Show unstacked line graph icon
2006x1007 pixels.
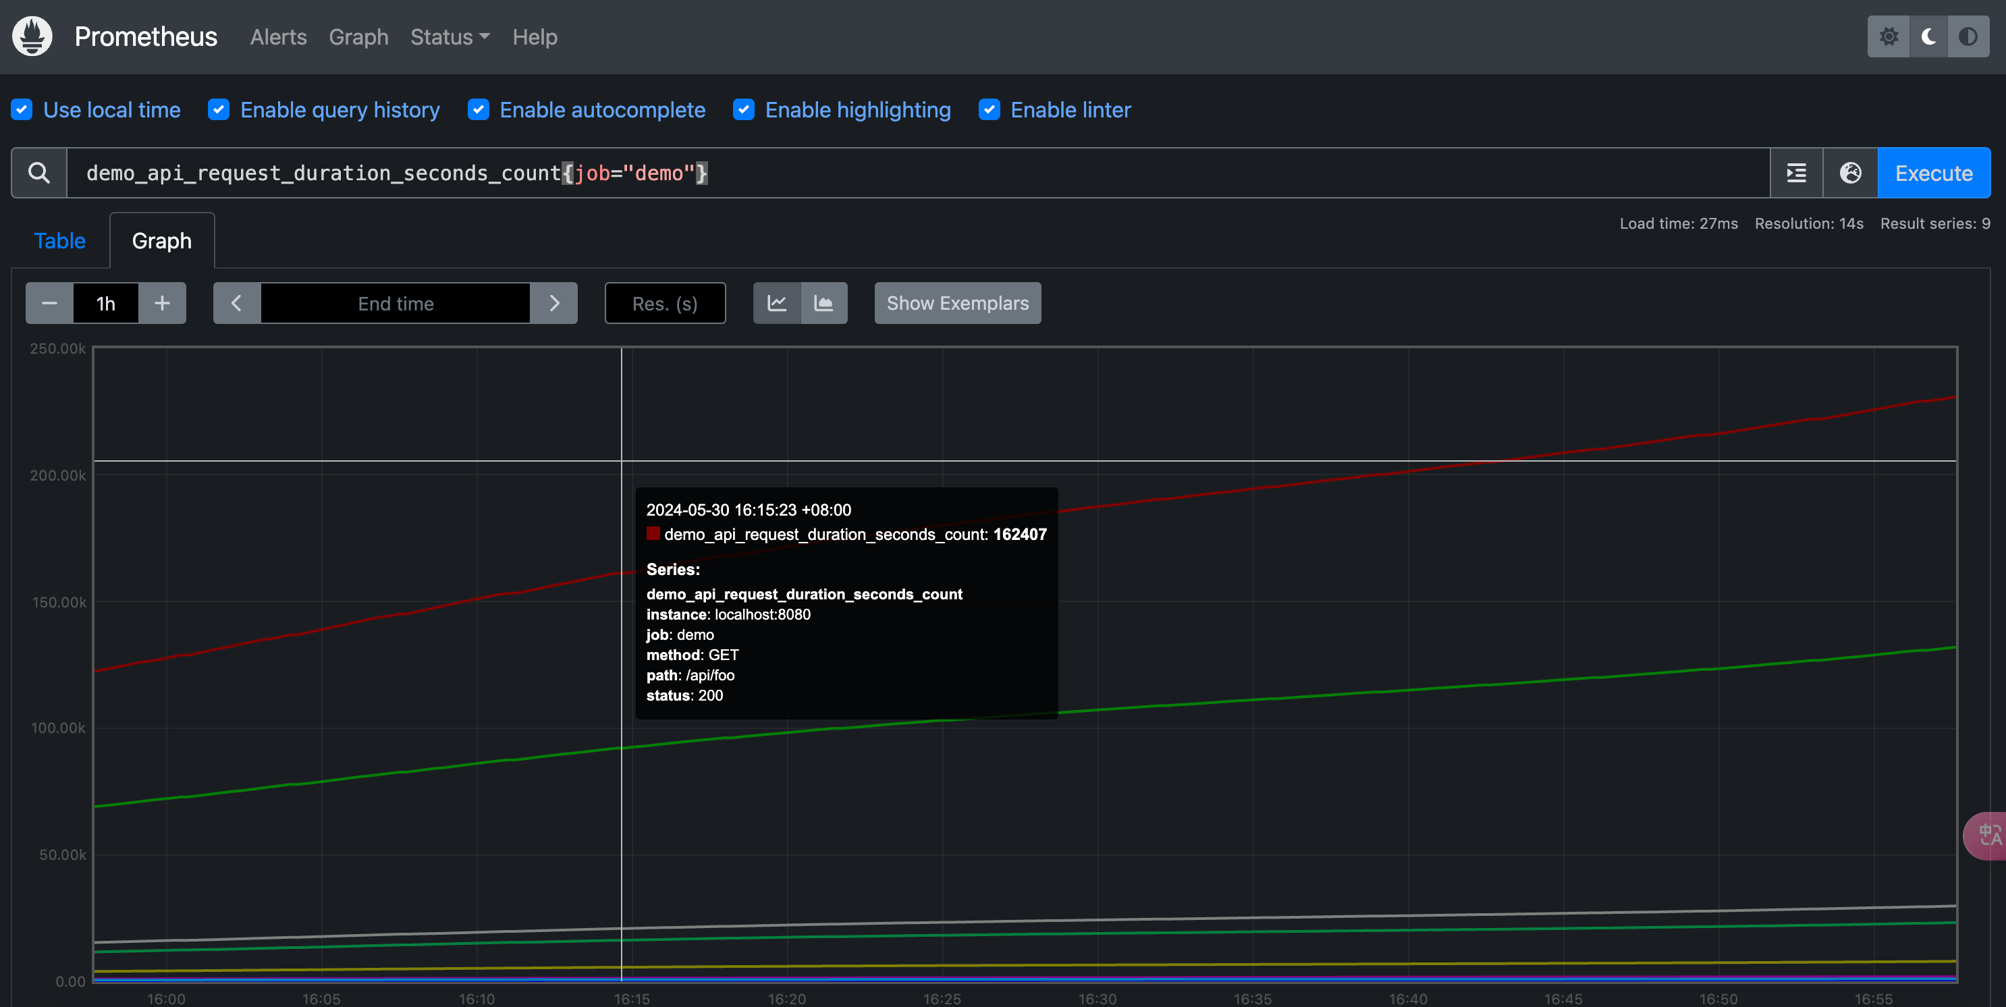coord(776,303)
